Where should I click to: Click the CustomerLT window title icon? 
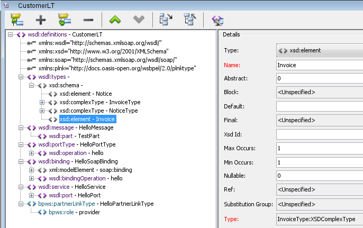click(6, 5)
